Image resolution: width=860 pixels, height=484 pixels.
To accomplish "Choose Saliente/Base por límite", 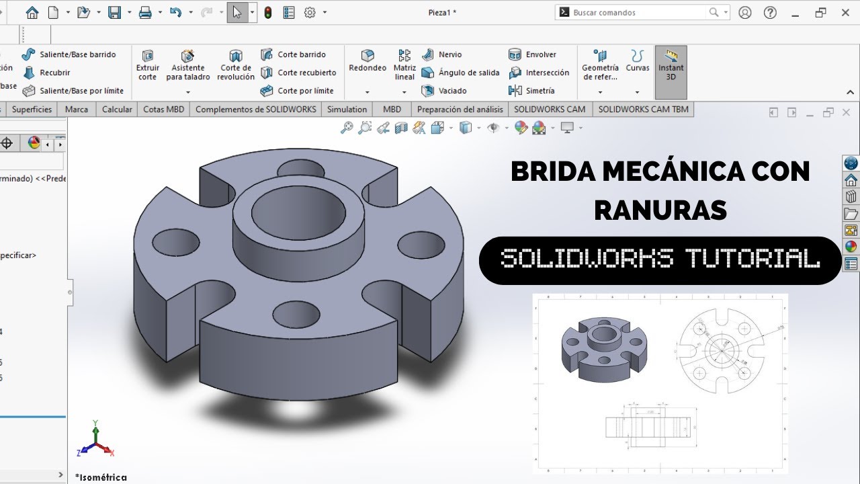I will (x=73, y=91).
